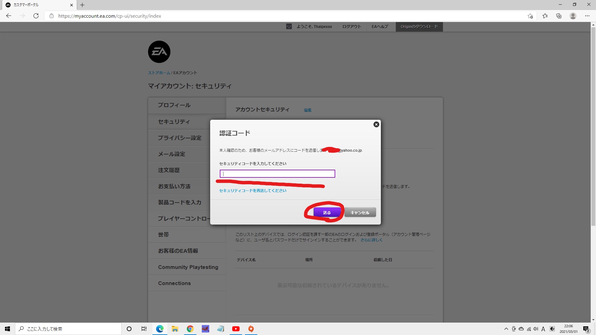Select the お支払い方法 sidebar tab

tap(179, 186)
